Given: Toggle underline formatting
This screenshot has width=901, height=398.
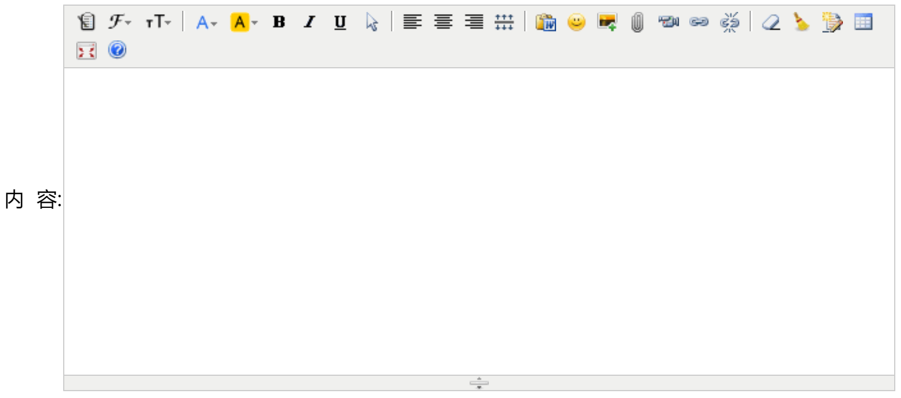Looking at the screenshot, I should pyautogui.click(x=340, y=22).
